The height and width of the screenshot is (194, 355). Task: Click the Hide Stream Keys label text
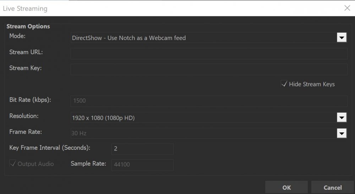[312, 84]
